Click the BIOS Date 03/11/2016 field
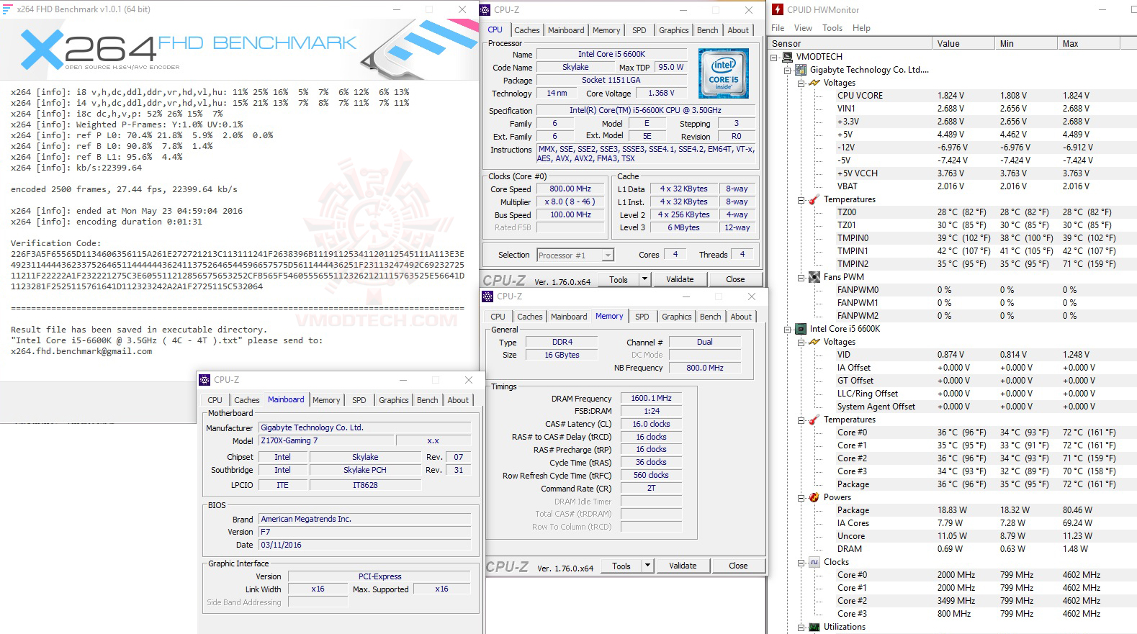The image size is (1137, 634). (365, 545)
